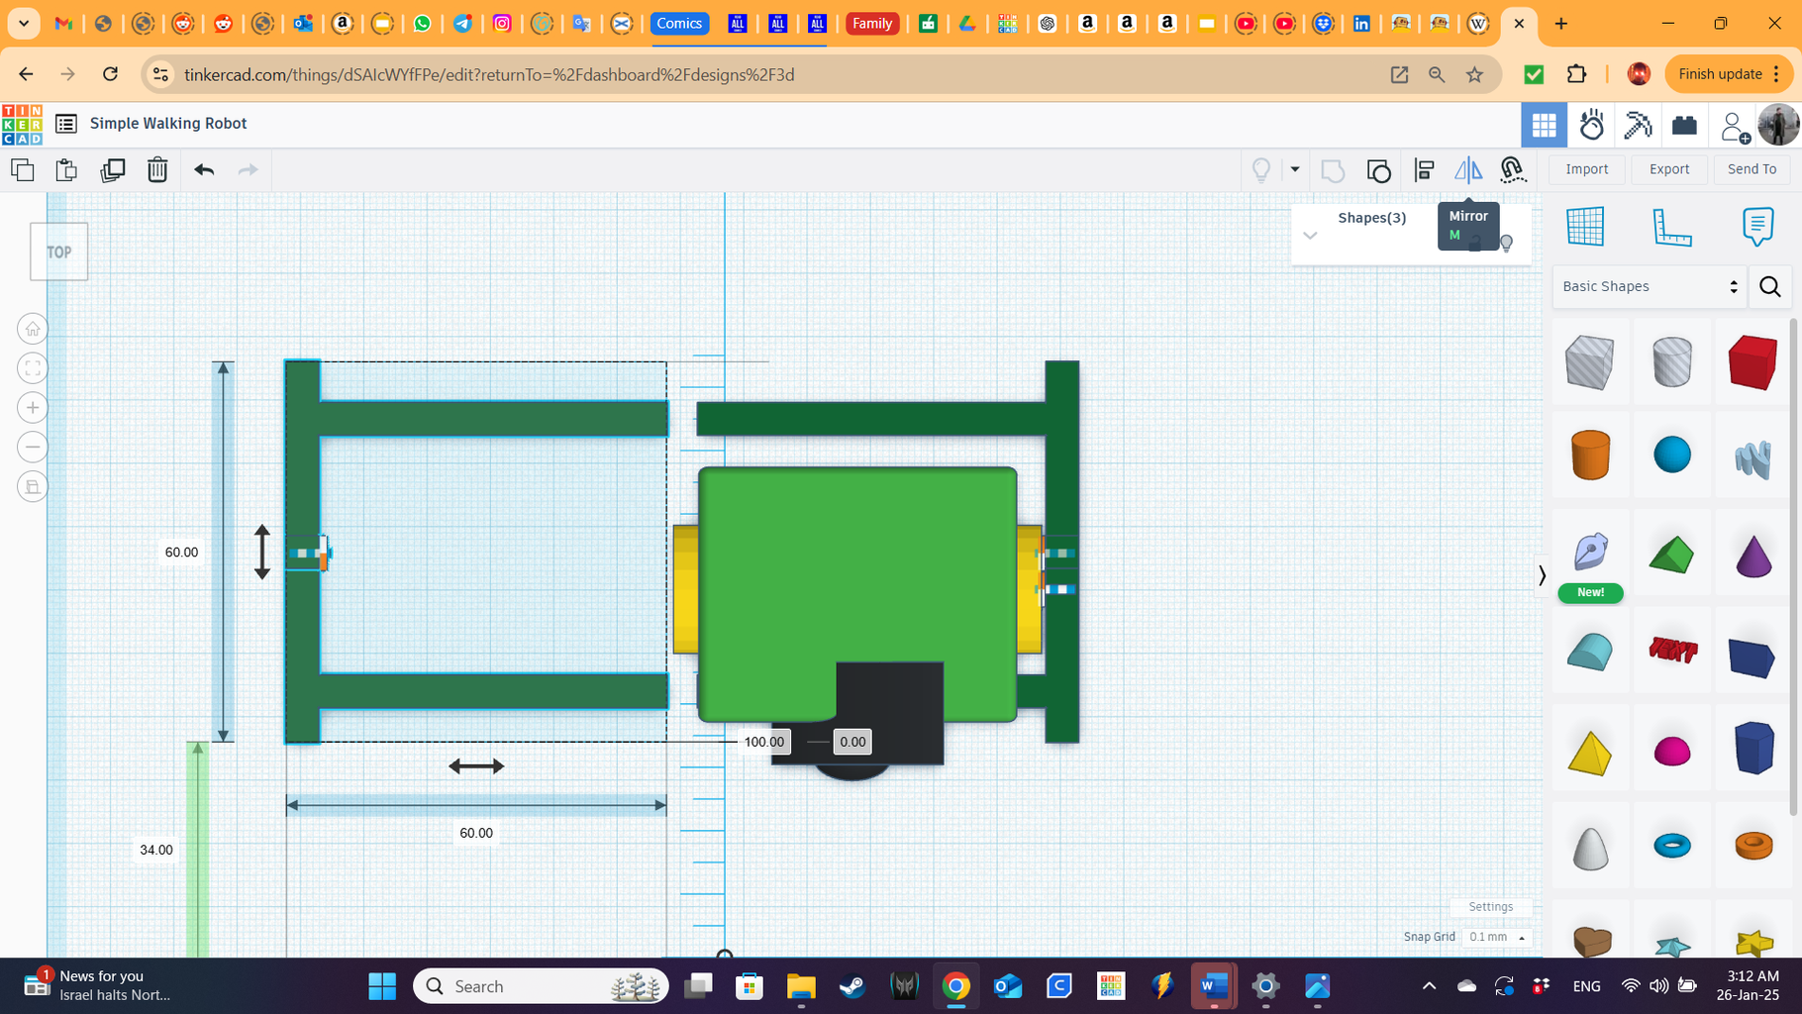Screen dimensions: 1802x1014
Task: Open the Align tool
Action: [1424, 169]
